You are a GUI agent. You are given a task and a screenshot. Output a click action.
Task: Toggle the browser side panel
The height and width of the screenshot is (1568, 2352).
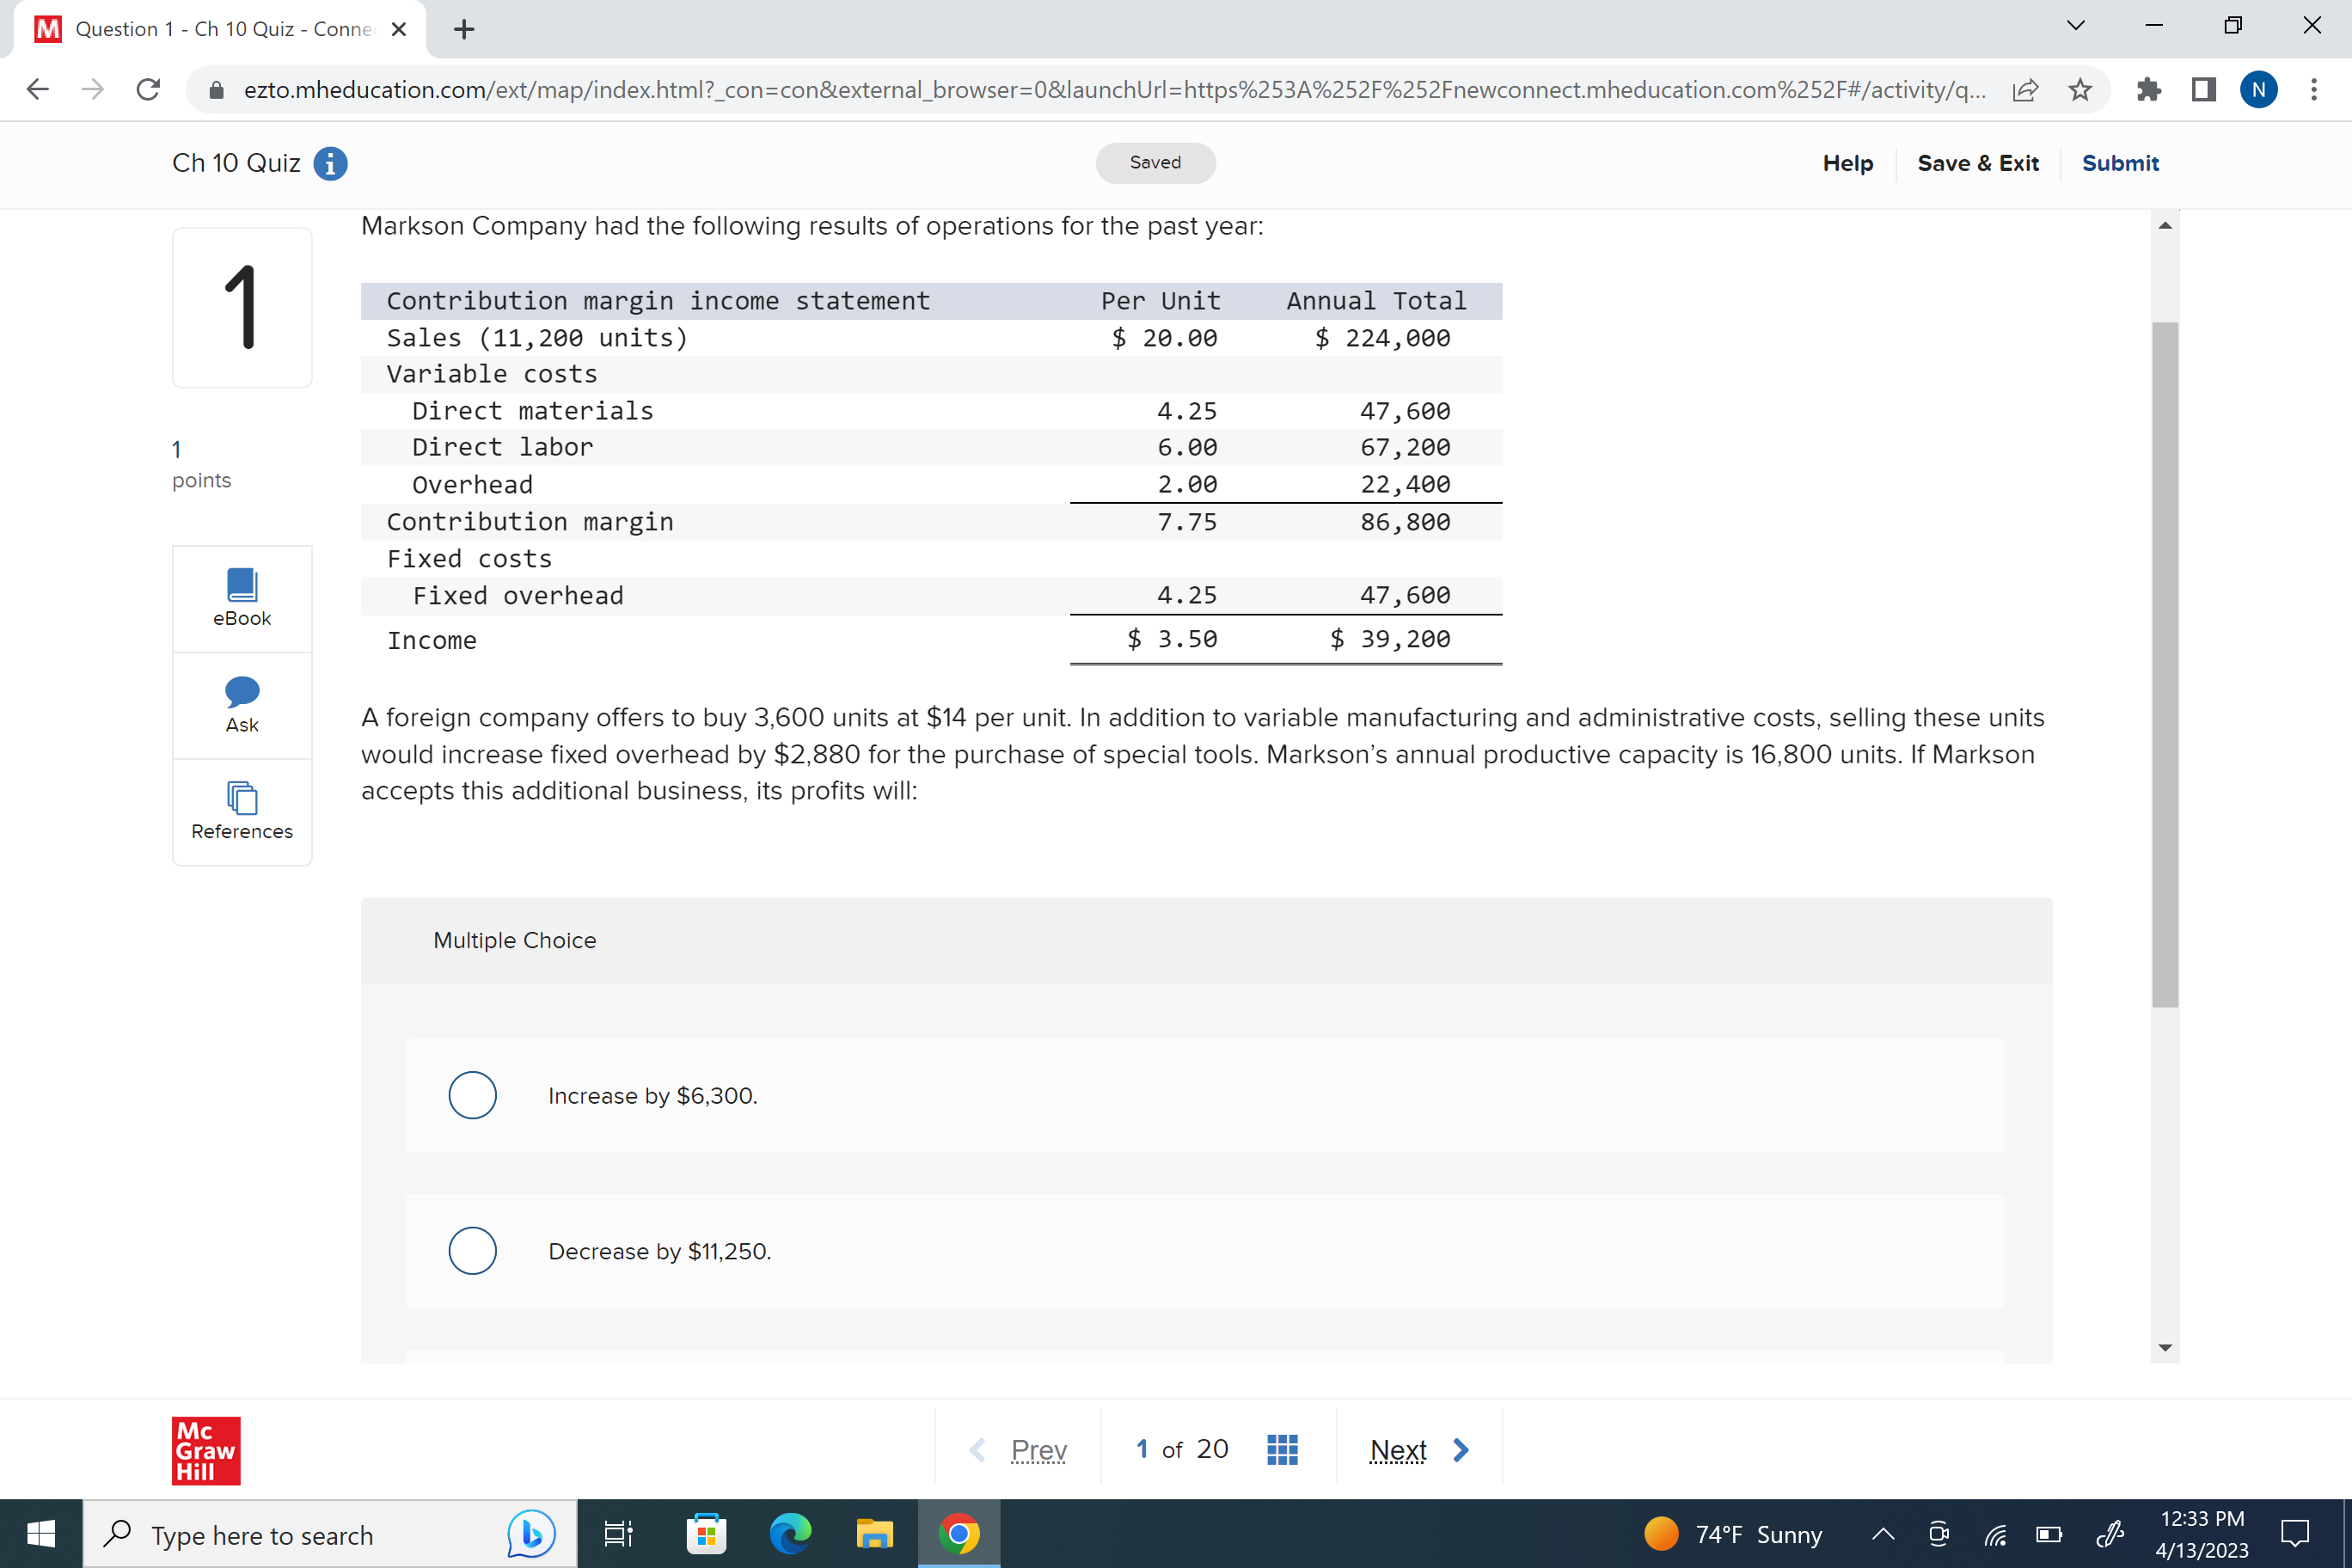click(x=2203, y=90)
